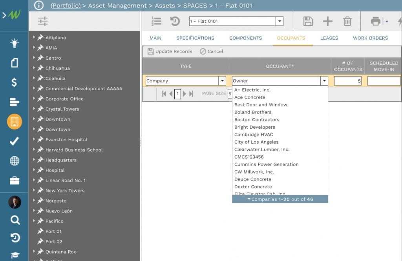Screen dimensions: 402x261
Task: Click the toolbar history clock icon
Action: [x=175, y=21]
